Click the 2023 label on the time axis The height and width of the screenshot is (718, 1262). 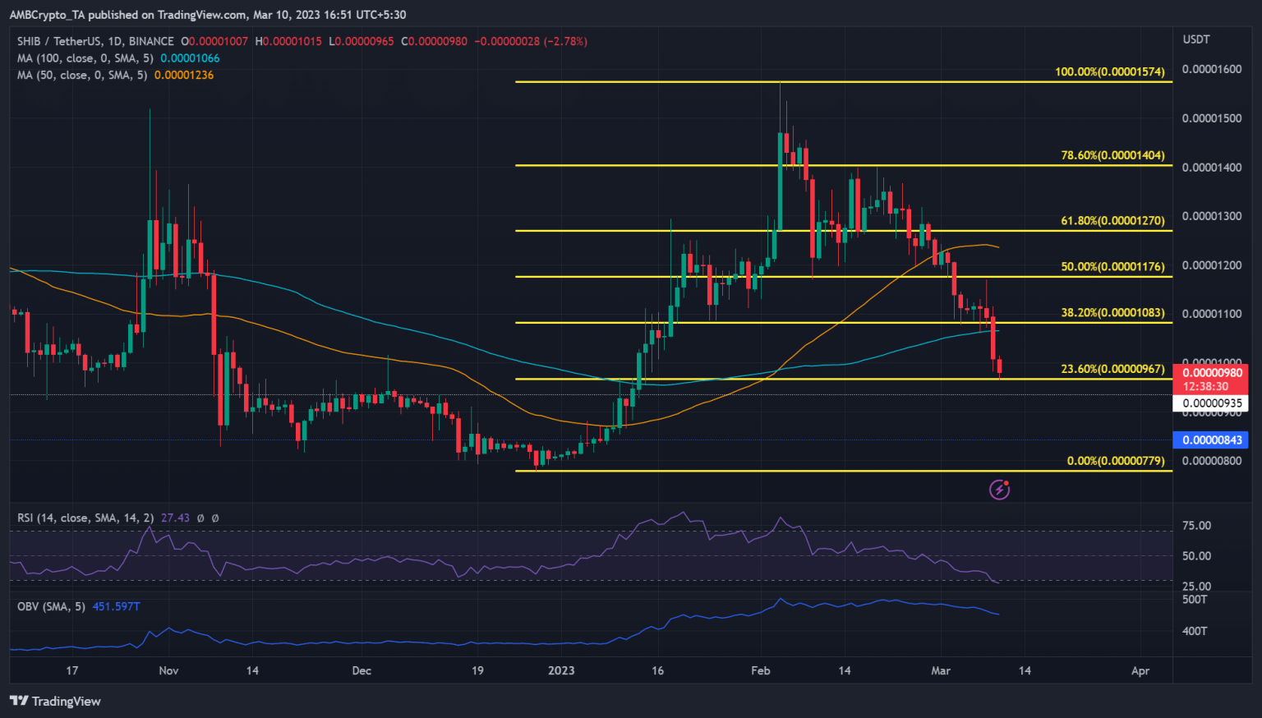tap(561, 670)
